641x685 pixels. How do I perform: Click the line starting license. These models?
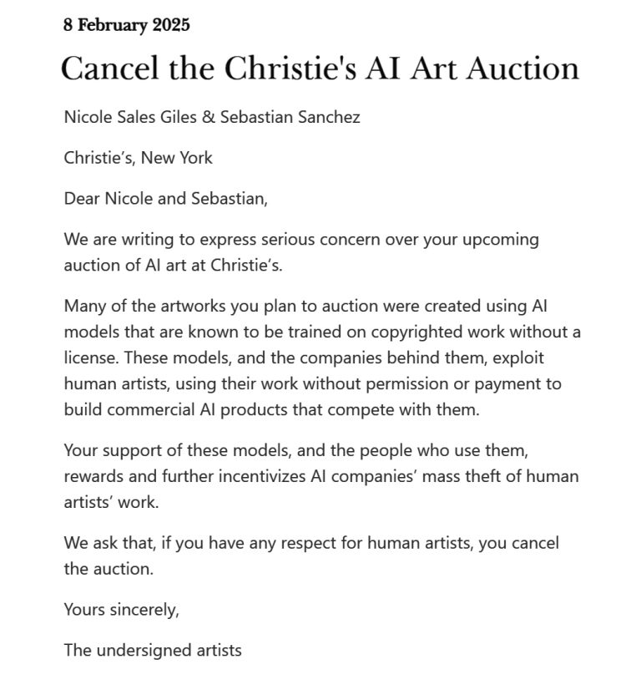[304, 358]
